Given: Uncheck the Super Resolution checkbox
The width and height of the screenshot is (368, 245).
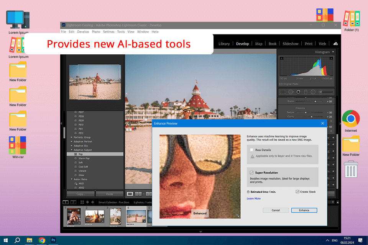Looking at the screenshot, I should point(251,173).
